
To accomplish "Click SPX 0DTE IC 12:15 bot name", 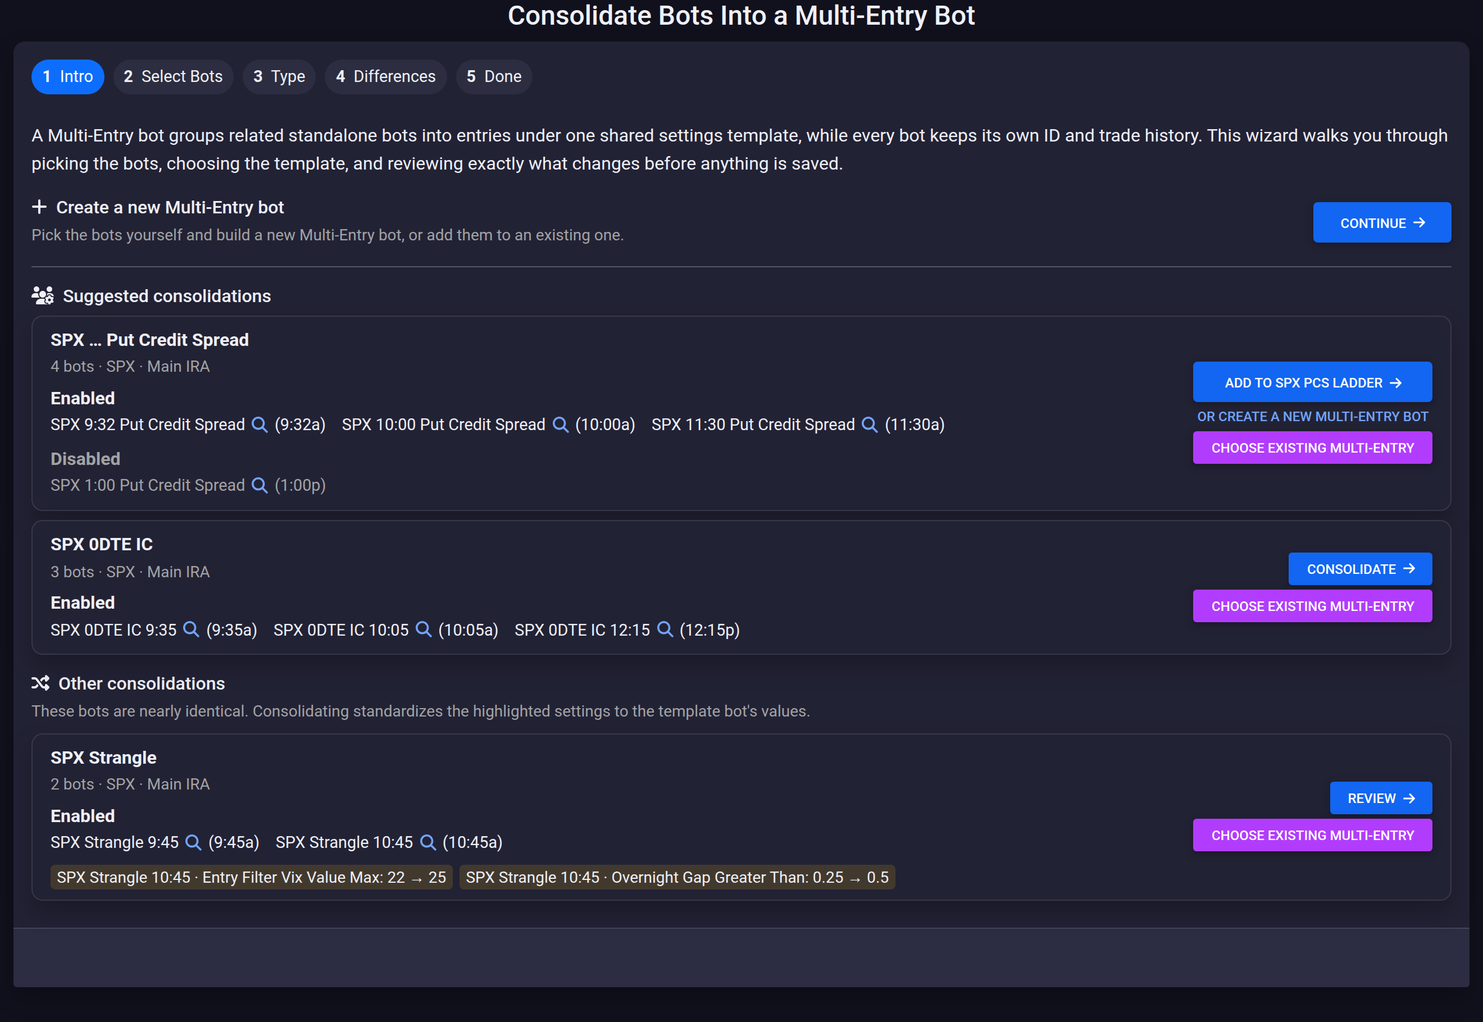I will coord(583,630).
